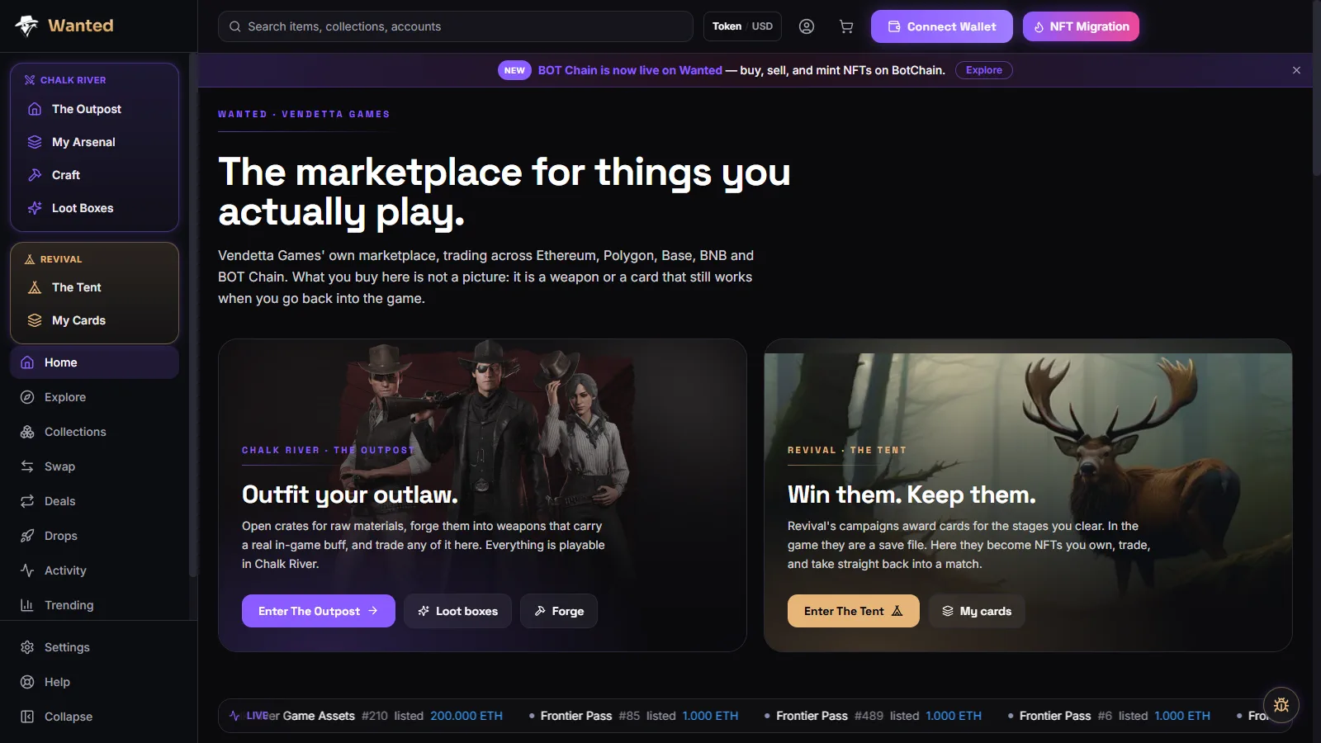Select Home in the sidebar
This screenshot has height=743, width=1321.
94,362
